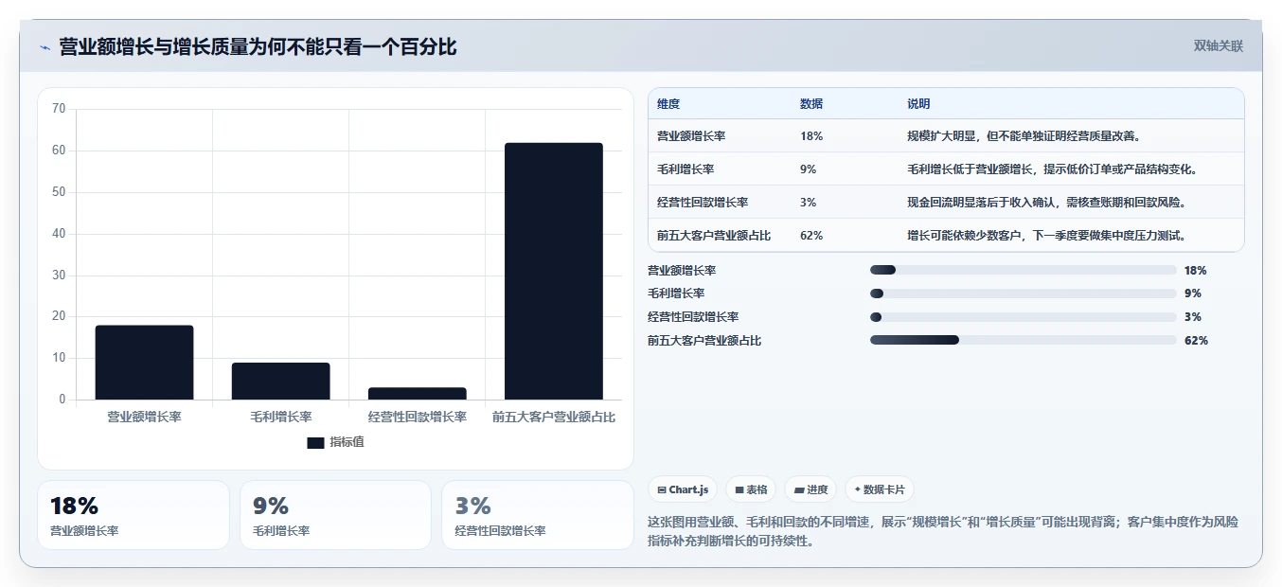Click the 前五大客户营业额占比 progress bar track
The image size is (1282, 587).
tap(1023, 340)
